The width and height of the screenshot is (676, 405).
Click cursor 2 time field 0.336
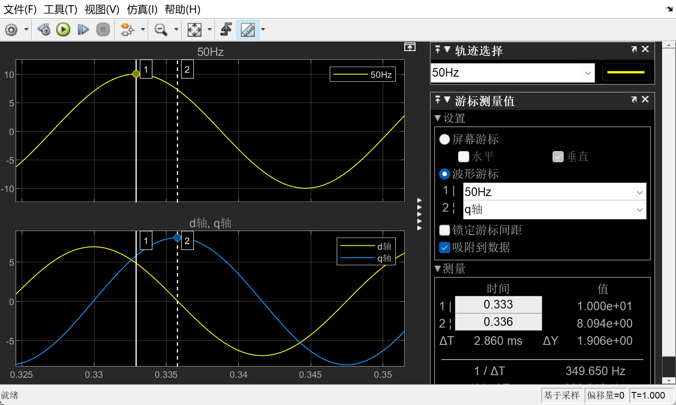498,322
